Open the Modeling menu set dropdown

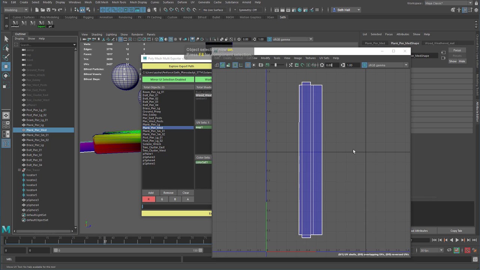(x=16, y=10)
